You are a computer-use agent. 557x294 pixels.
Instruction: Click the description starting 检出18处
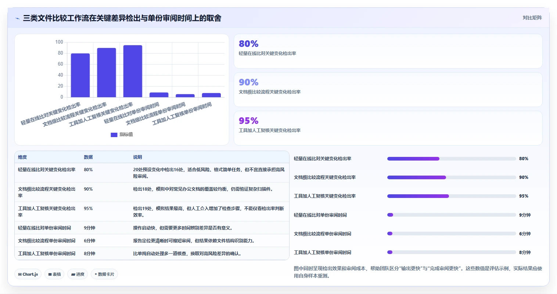tap(203, 189)
